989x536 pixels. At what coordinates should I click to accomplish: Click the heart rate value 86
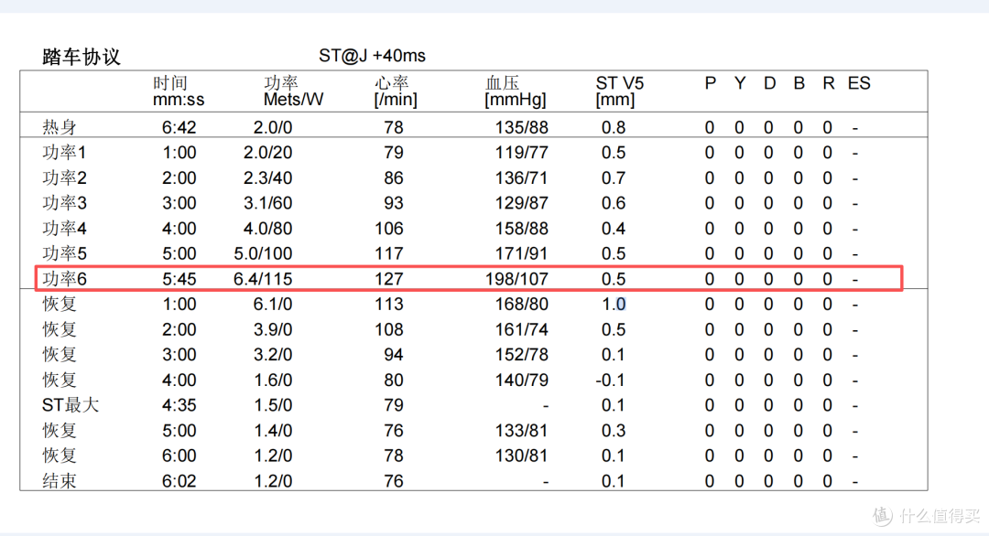pyautogui.click(x=394, y=178)
